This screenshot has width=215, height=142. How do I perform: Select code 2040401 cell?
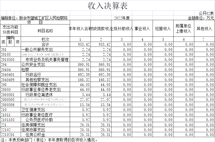tap(10, 75)
